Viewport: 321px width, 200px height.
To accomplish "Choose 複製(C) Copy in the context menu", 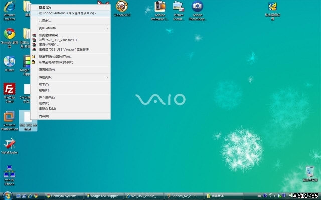I will (70, 90).
